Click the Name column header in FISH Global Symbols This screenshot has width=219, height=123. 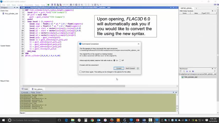coord(184,13)
